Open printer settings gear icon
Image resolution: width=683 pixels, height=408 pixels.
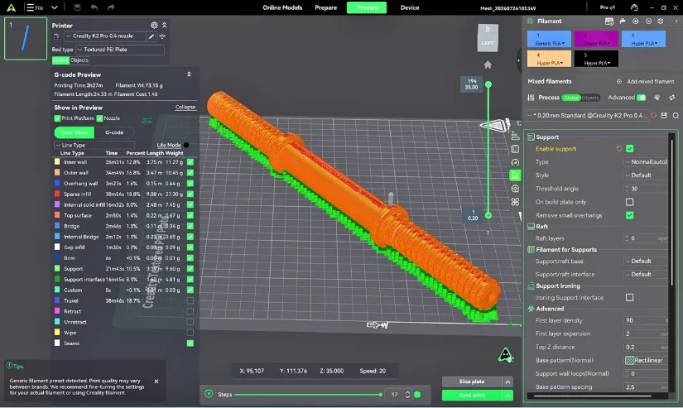154,26
